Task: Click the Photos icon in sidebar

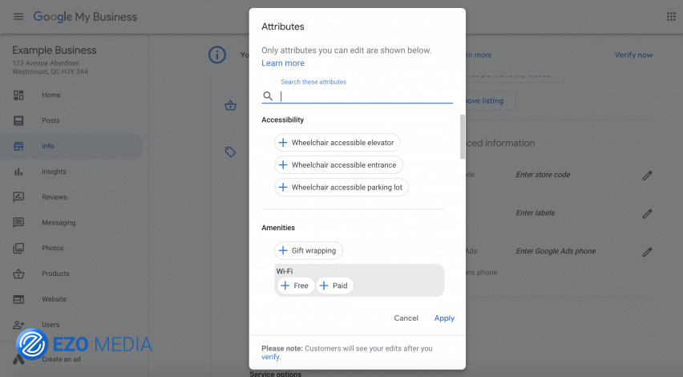Action: [18, 248]
